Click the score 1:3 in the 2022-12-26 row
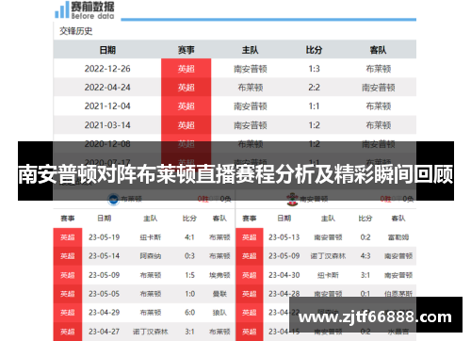The height and width of the screenshot is (341, 471). click(314, 69)
